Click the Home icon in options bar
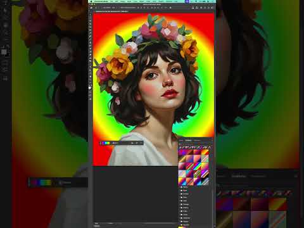The height and width of the screenshot is (228, 304). coord(91,8)
